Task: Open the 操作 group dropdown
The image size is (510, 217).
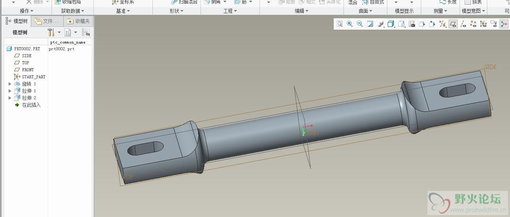Action: (x=27, y=11)
